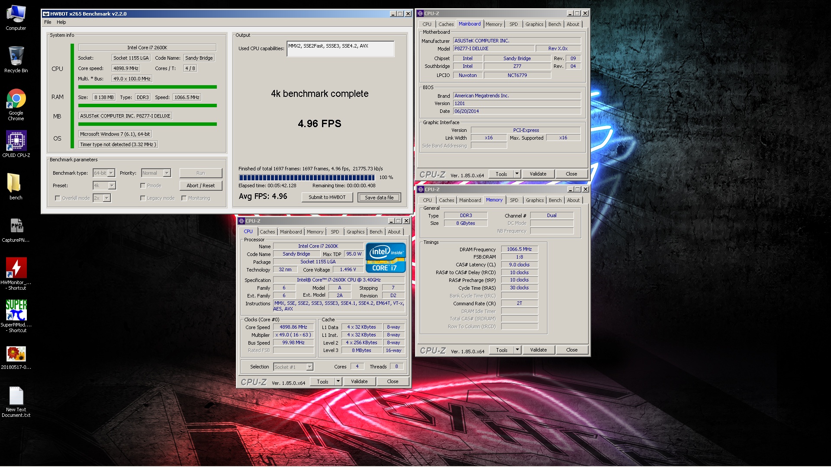The image size is (831, 467).
Task: Click the Core speed 4898.9 MHz field
Action: coord(126,68)
